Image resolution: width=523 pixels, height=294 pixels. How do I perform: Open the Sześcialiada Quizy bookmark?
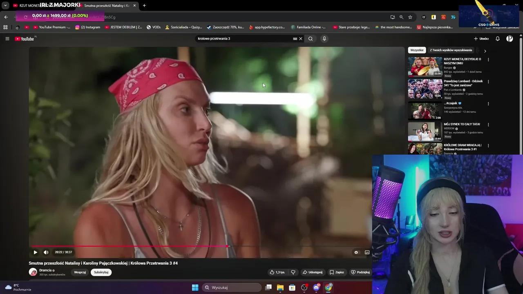coord(183,27)
